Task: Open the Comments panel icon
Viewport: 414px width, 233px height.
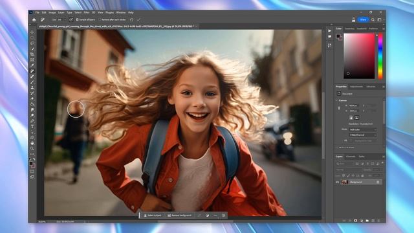Action: tap(330, 37)
